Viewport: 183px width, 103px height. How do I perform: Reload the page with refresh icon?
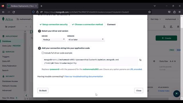14,12
